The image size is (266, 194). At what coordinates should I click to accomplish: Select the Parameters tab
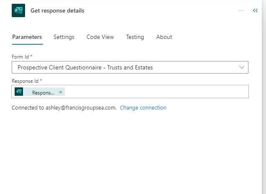click(x=27, y=37)
